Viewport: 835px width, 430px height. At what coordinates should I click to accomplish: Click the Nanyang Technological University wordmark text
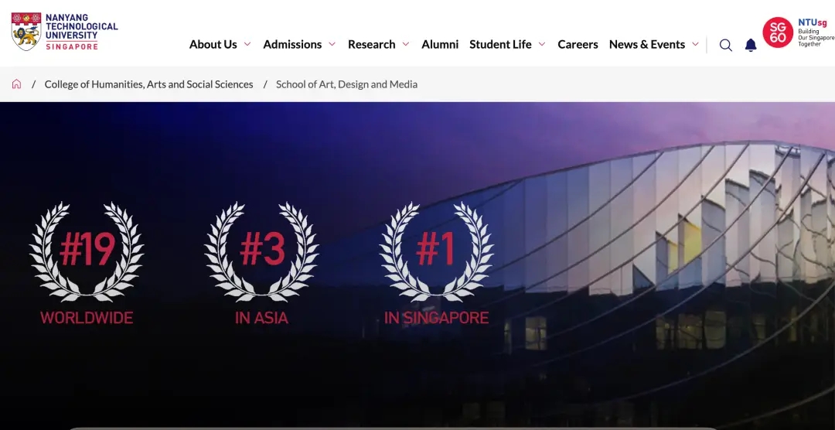coord(81,31)
